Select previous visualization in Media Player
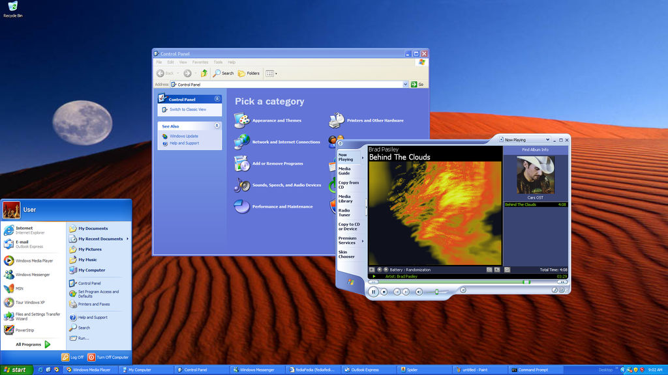Screen dimensions: 668x375 380,270
